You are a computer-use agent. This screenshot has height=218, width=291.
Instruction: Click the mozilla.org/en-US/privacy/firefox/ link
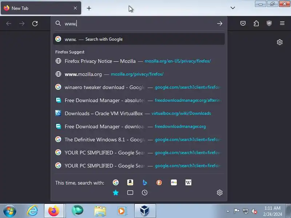178,61
